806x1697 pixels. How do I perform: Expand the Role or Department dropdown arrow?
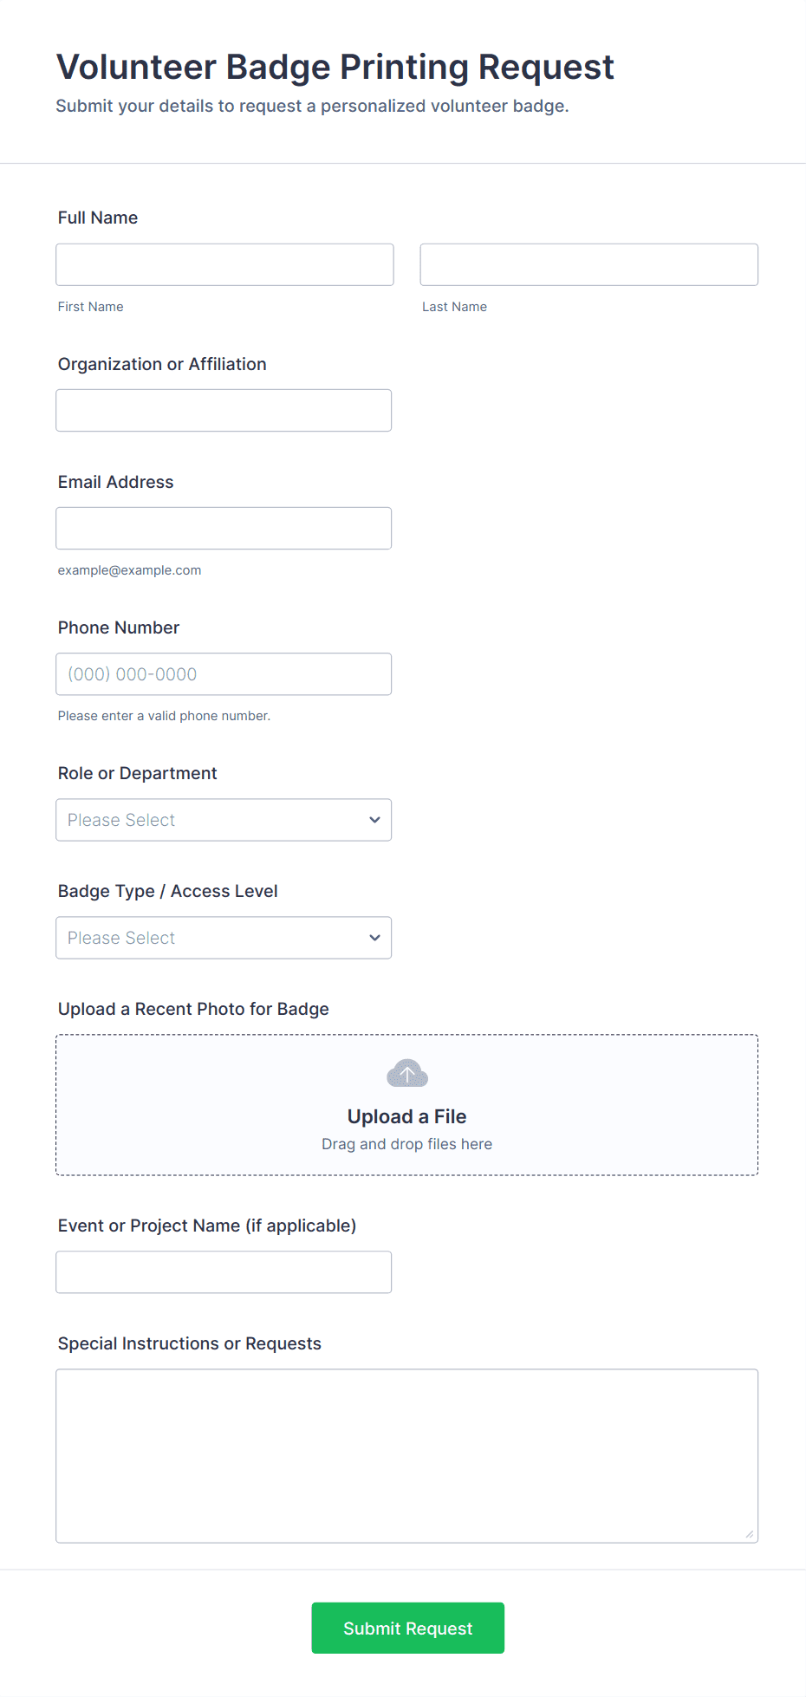(x=374, y=820)
